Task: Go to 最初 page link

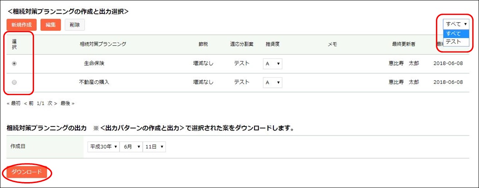Action: pos(14,103)
